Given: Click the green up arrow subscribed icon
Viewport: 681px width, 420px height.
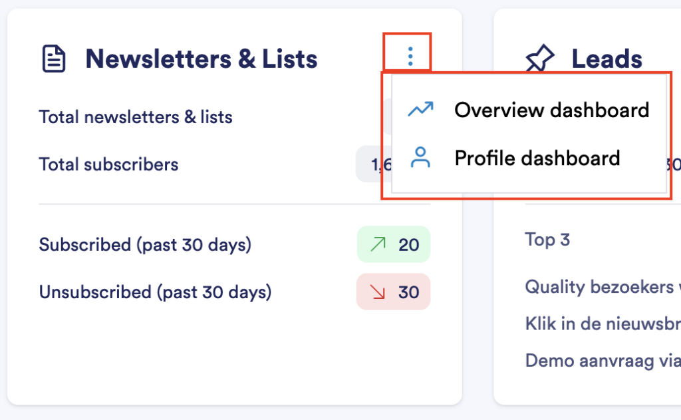Looking at the screenshot, I should 378,245.
